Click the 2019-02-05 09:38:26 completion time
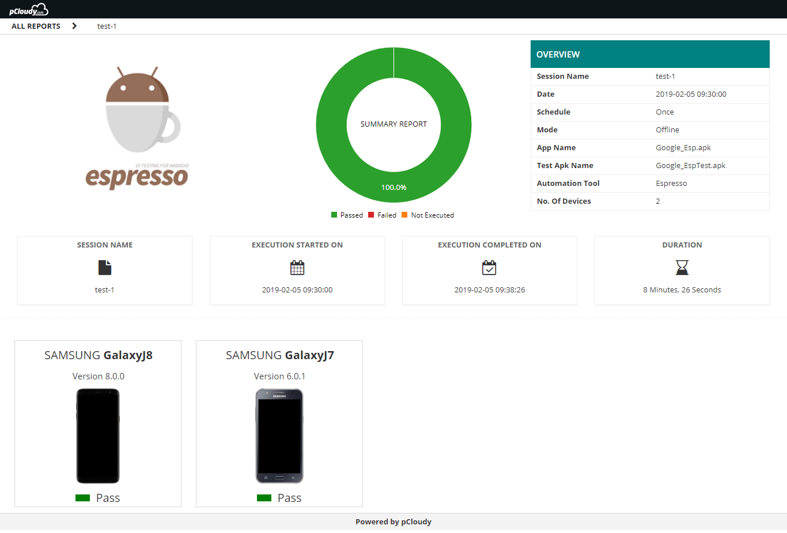 pyautogui.click(x=490, y=290)
